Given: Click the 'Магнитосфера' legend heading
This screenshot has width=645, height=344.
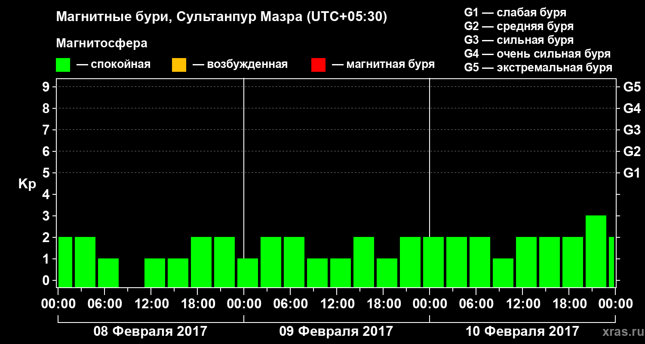Looking at the screenshot, I should coord(101,43).
